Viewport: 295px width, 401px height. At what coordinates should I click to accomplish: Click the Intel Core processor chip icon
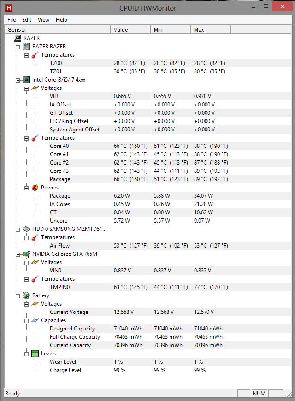pos(26,80)
